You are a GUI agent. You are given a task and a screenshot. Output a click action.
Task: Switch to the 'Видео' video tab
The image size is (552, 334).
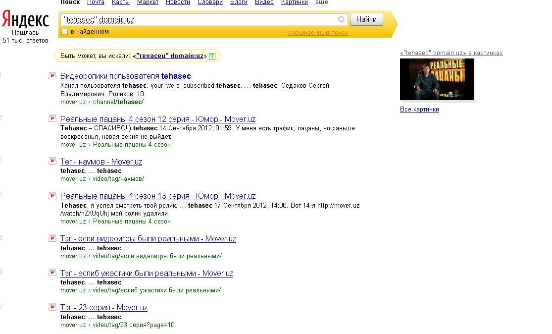click(264, 2)
